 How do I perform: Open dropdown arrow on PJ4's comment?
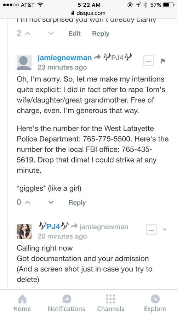click(x=165, y=229)
